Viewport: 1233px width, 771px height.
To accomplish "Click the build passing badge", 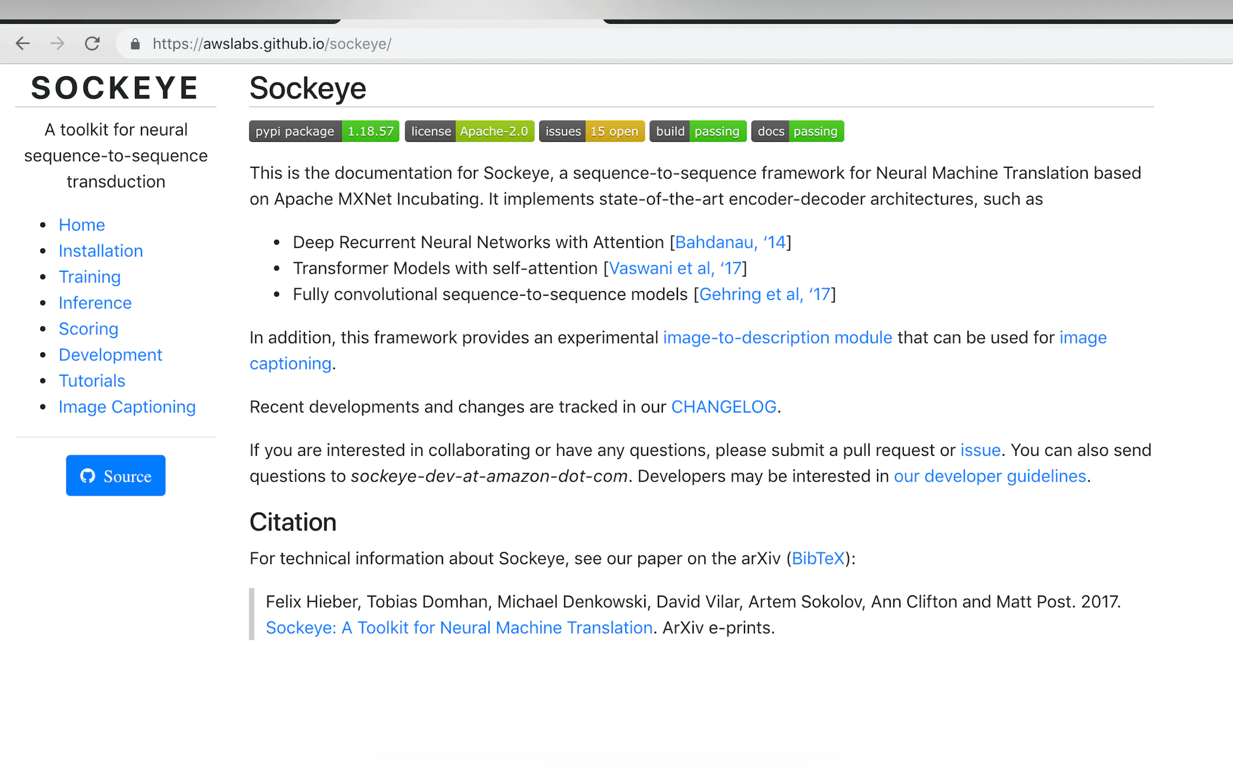I will click(x=697, y=131).
